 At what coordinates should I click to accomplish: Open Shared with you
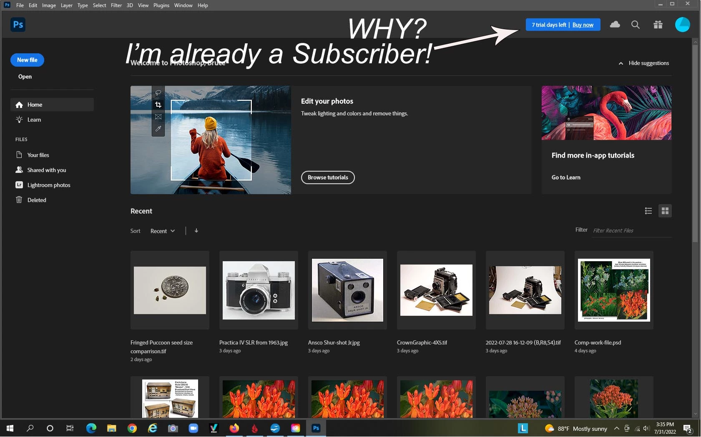[x=52, y=170]
